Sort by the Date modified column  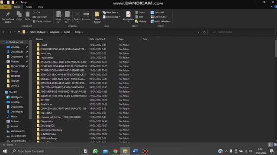(x=103, y=39)
